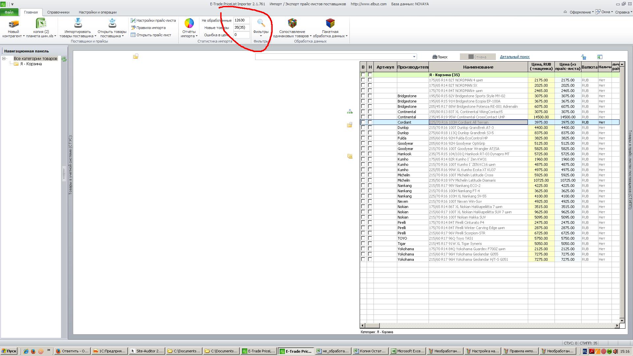Tick the В checkbox for Toyo TAS1 row
The image size is (633, 356).
pos(363,238)
